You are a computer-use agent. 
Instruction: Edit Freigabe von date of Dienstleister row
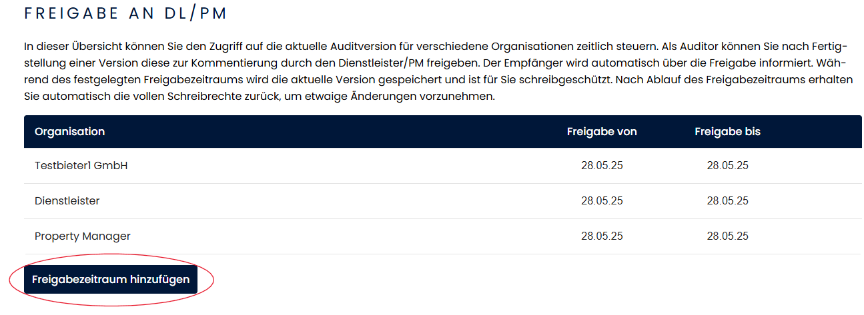tap(602, 201)
